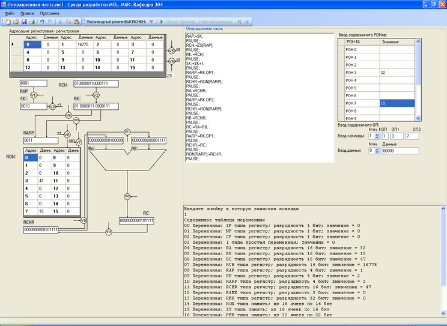Click the Save diskette icon
The image size is (447, 326).
[x=24, y=21]
